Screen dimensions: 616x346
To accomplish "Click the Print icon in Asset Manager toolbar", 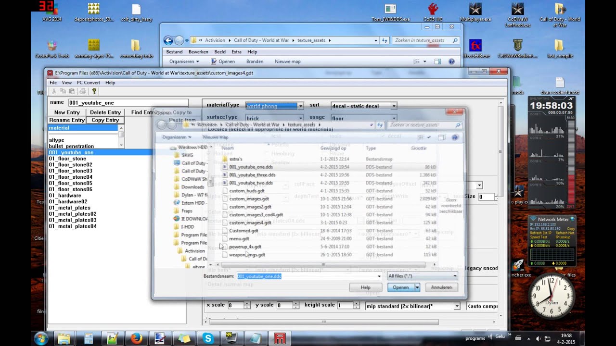I will click(x=82, y=91).
